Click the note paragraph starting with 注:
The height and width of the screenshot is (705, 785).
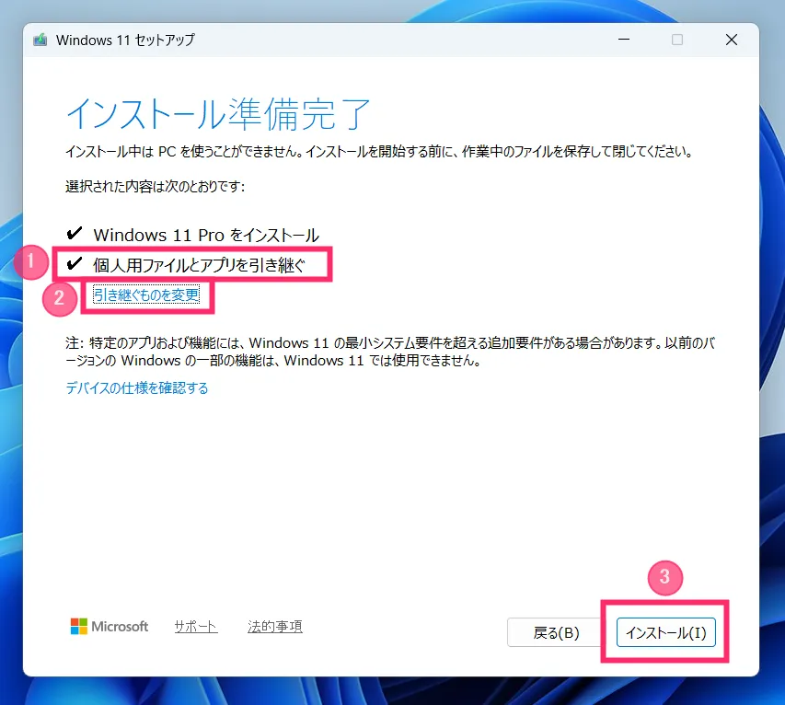pyautogui.click(x=390, y=352)
